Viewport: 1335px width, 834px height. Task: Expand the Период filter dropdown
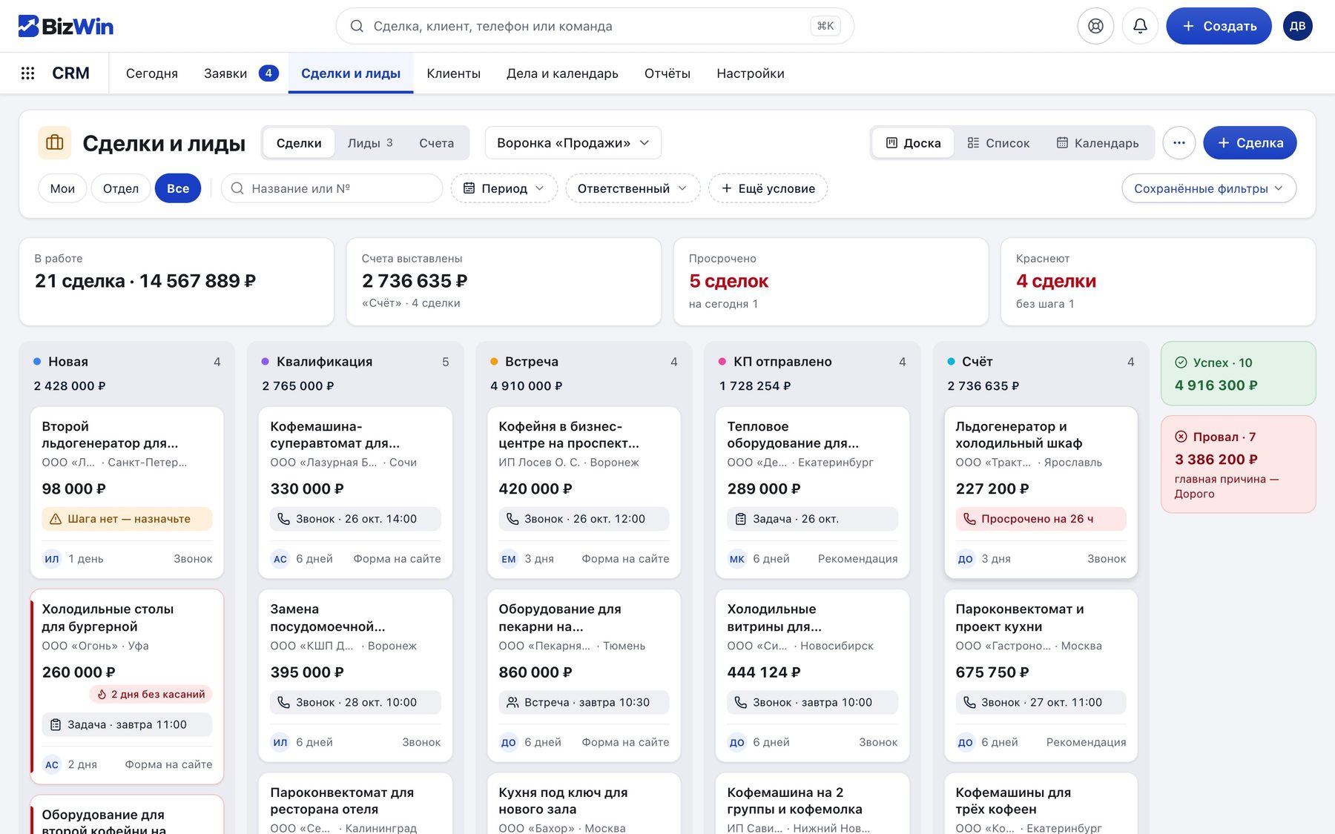click(x=504, y=188)
